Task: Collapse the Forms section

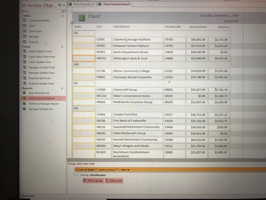Action: 62,47
